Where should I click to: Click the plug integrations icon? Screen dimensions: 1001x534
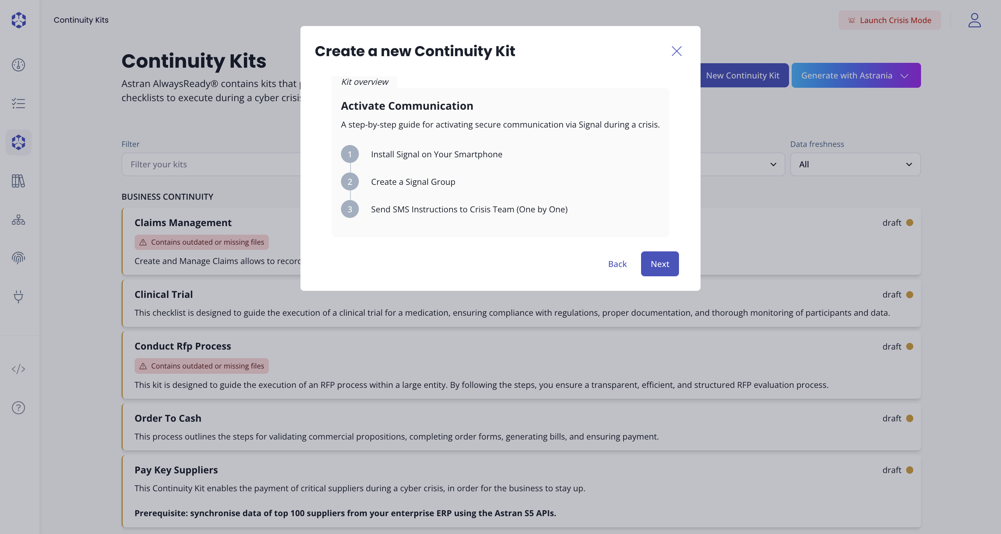pyautogui.click(x=18, y=297)
